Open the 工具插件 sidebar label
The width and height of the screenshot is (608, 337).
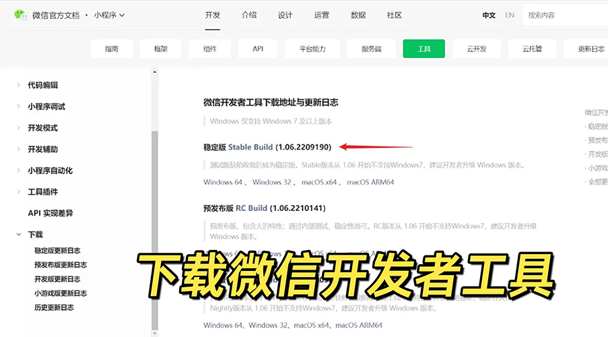click(42, 192)
